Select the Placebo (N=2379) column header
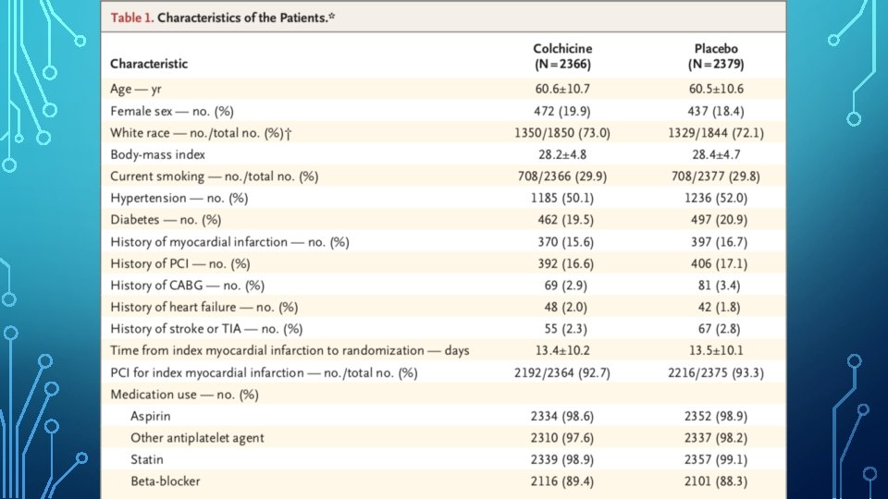 pyautogui.click(x=717, y=56)
